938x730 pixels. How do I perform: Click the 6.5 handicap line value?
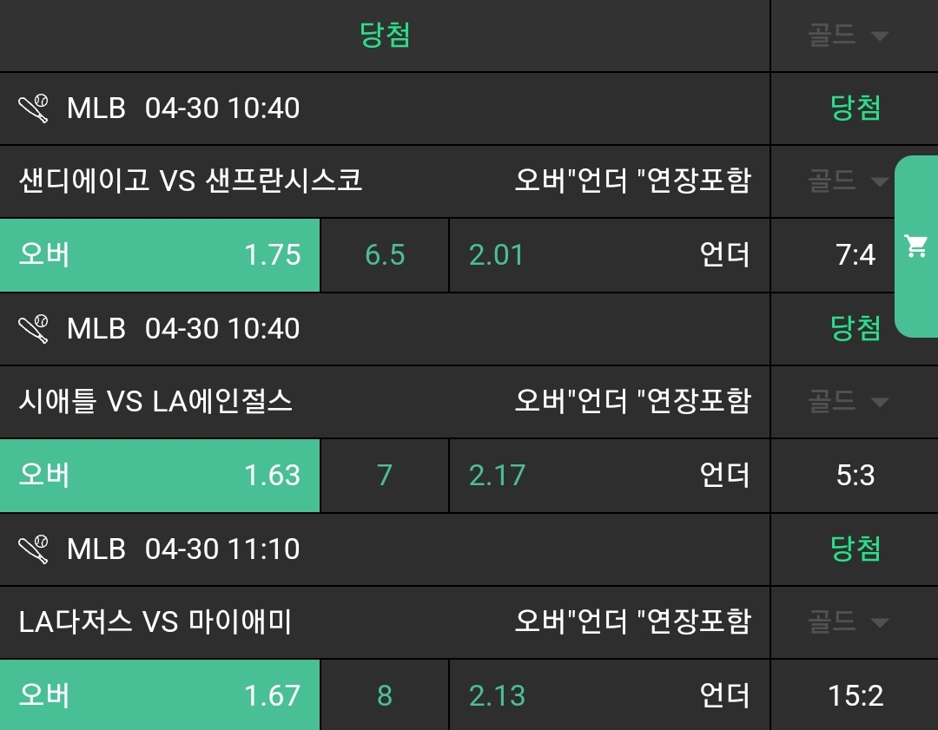tap(385, 255)
